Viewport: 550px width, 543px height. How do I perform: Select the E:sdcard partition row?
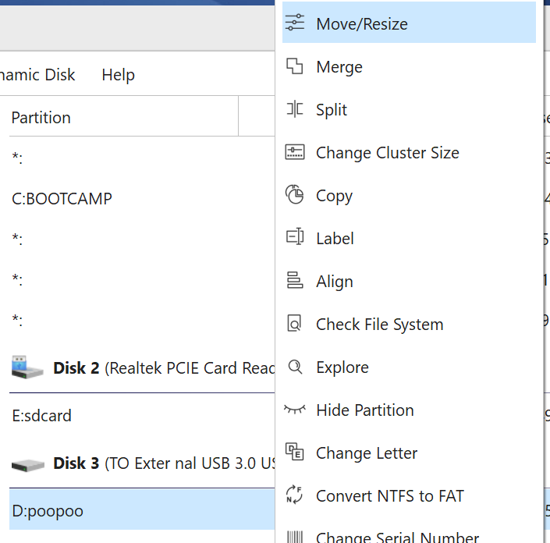pyautogui.click(x=42, y=416)
